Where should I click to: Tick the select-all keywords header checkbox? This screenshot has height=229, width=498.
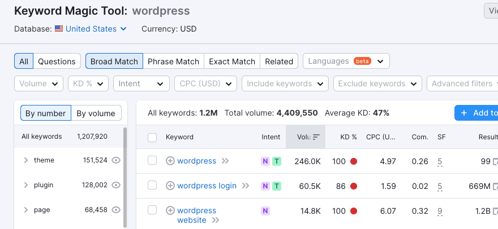click(x=152, y=137)
